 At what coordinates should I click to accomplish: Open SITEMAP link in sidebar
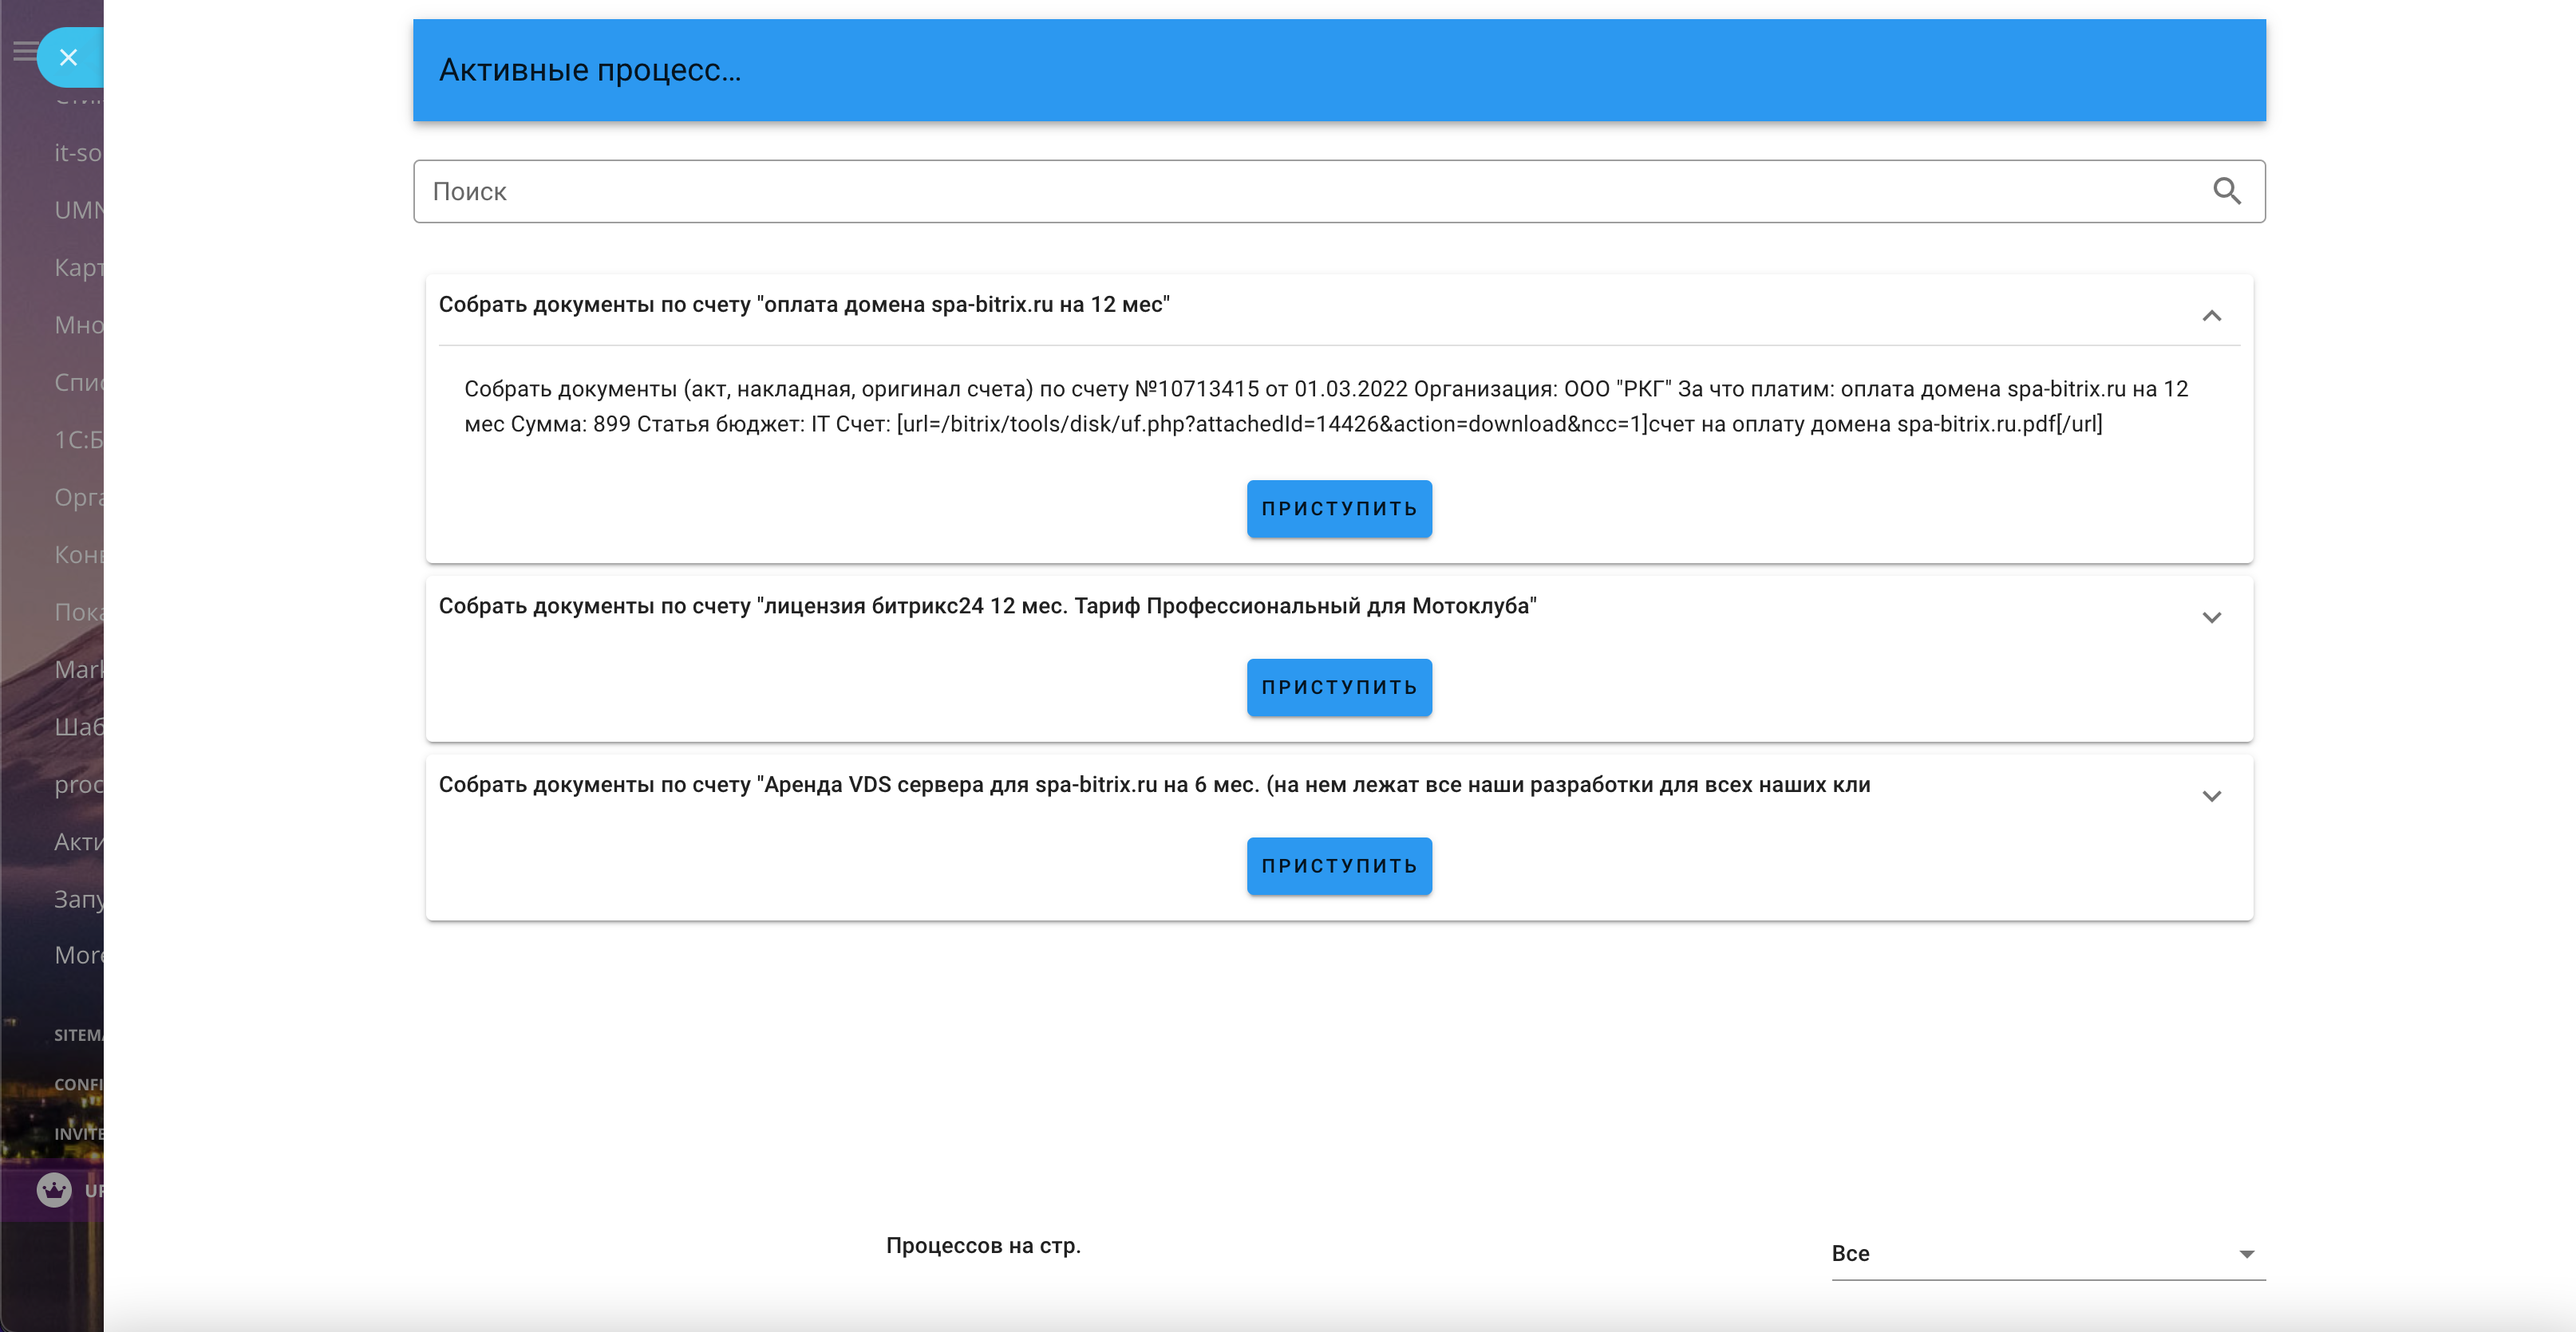(x=78, y=1035)
